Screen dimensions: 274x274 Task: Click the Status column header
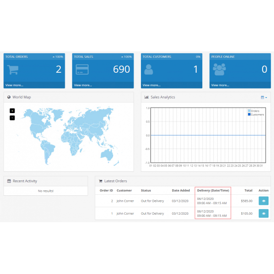(x=146, y=190)
